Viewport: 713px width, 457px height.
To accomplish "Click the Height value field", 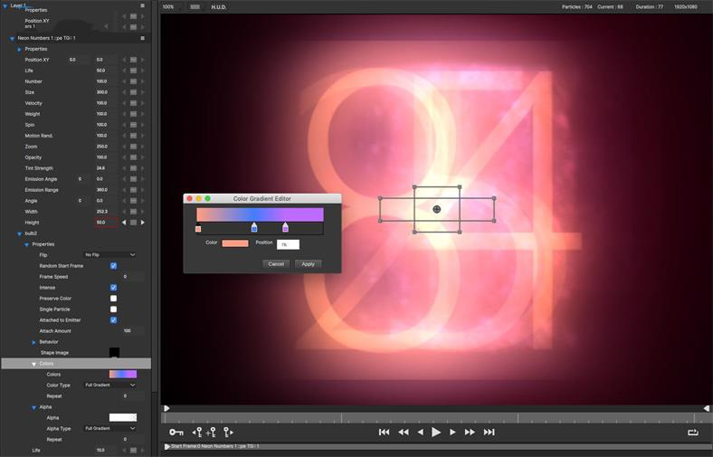I will [x=106, y=223].
